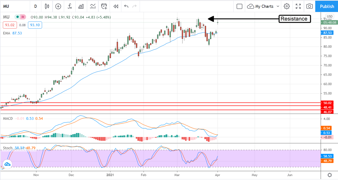
Task: Toggle the pink approximate-sign badge beside MU
Action: click(23, 17)
